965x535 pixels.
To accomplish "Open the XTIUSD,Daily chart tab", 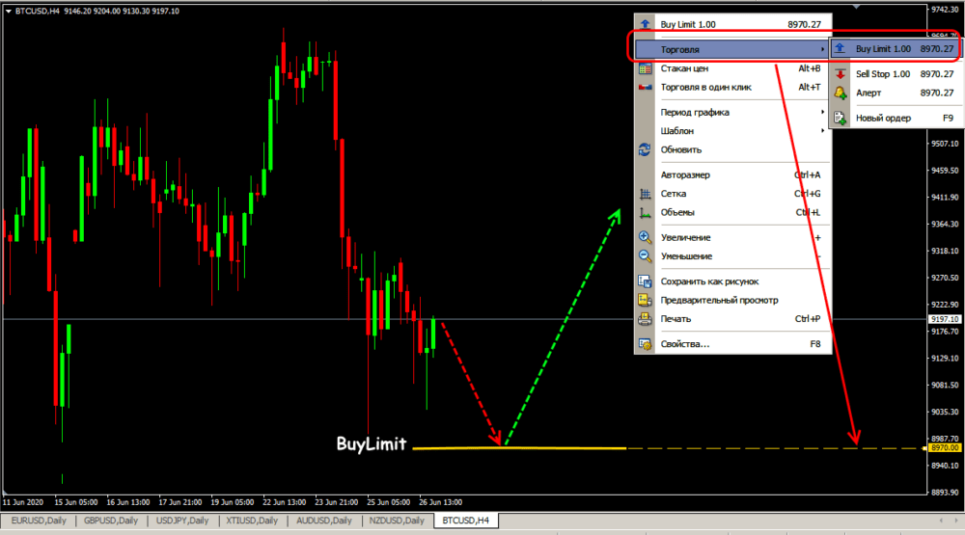I will tap(254, 521).
